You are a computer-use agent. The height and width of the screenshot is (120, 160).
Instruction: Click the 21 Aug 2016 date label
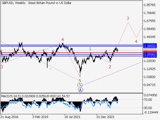coord(9,117)
